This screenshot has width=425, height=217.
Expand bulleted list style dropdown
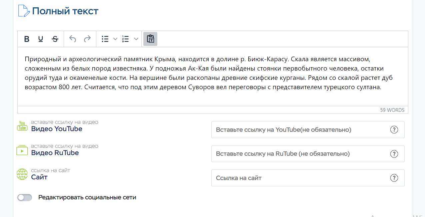115,39
